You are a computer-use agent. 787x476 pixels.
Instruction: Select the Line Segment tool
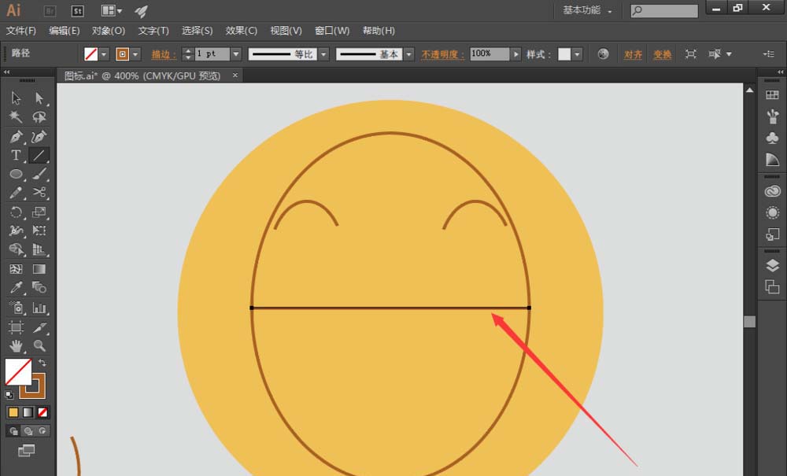pos(39,156)
